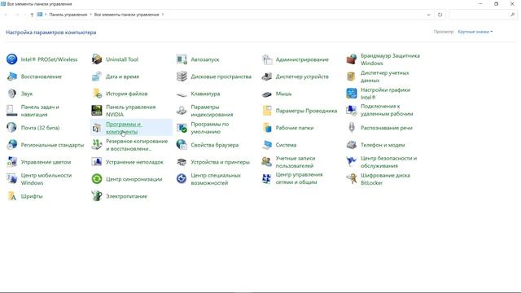This screenshot has width=521, height=293.
Task: Open the Дата и время icon
Action: 97,77
